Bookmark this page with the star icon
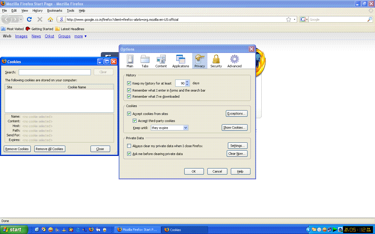This screenshot has height=234, width=375. pyautogui.click(x=289, y=19)
